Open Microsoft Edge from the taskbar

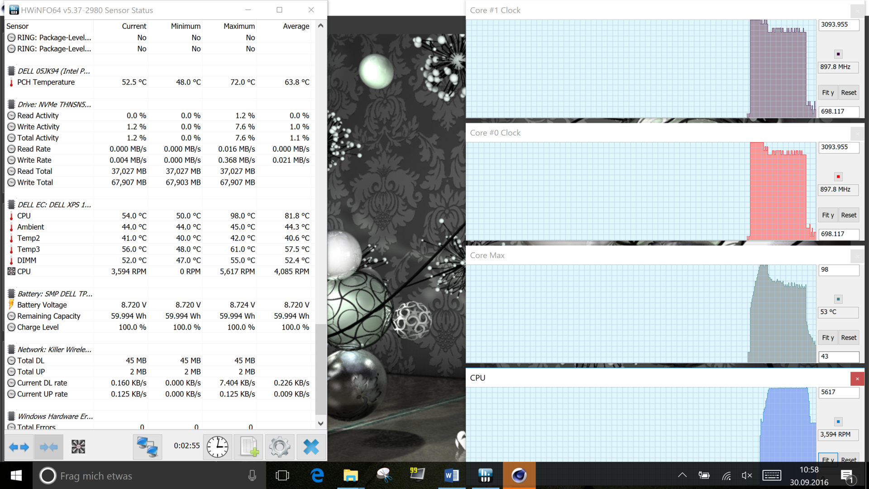click(x=317, y=475)
